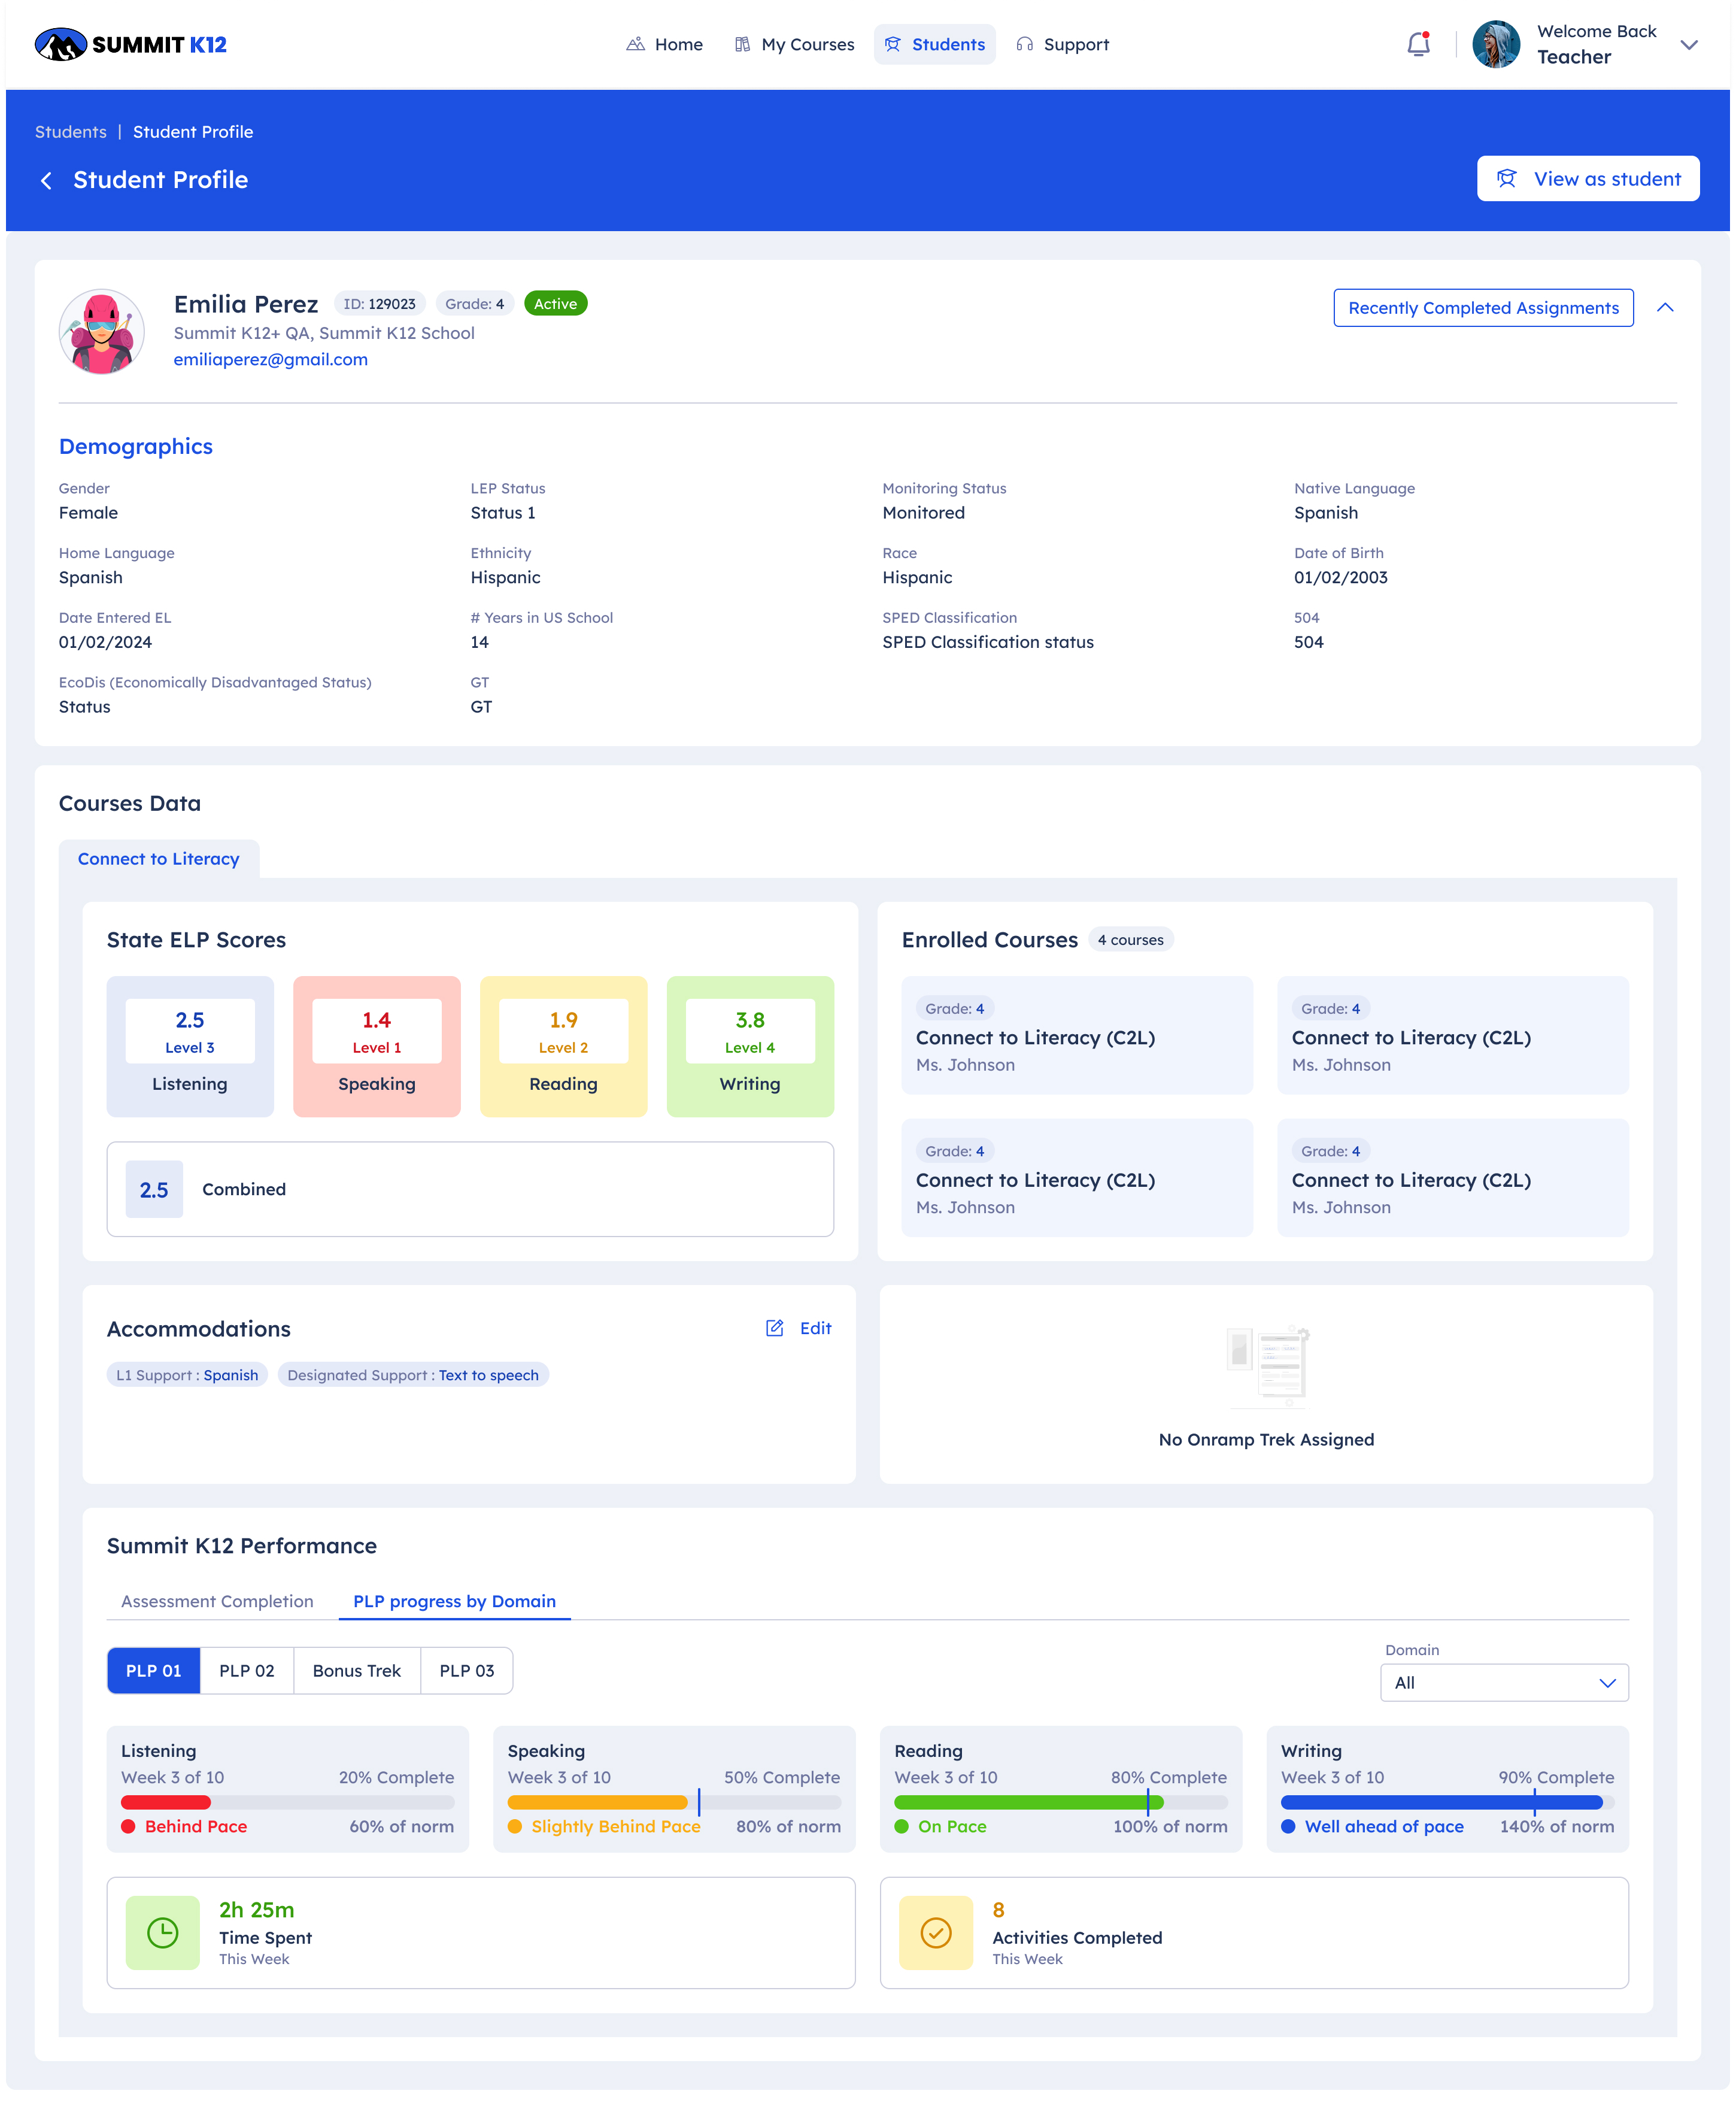Open the notifications bell
The width and height of the screenshot is (1736, 2109).
click(x=1418, y=44)
